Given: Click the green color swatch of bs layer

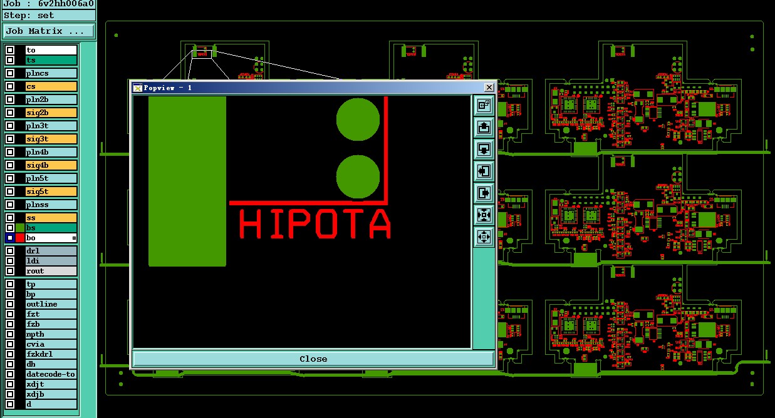Looking at the screenshot, I should [20, 228].
